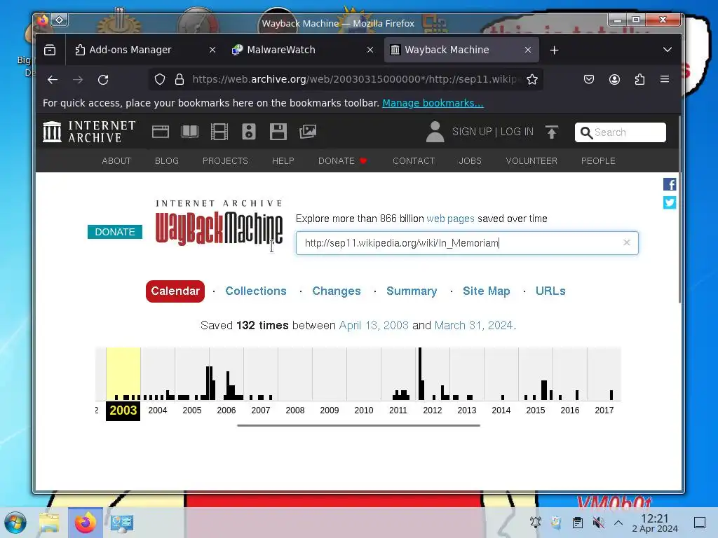Open tracking protection shield icon

(159, 80)
